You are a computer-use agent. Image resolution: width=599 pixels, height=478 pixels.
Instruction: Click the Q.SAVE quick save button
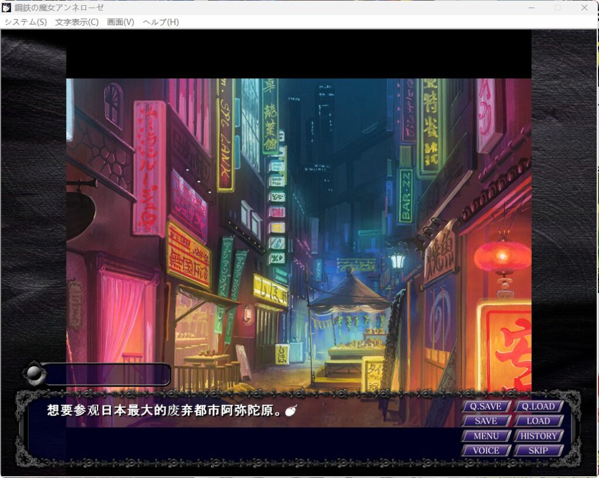pyautogui.click(x=486, y=407)
